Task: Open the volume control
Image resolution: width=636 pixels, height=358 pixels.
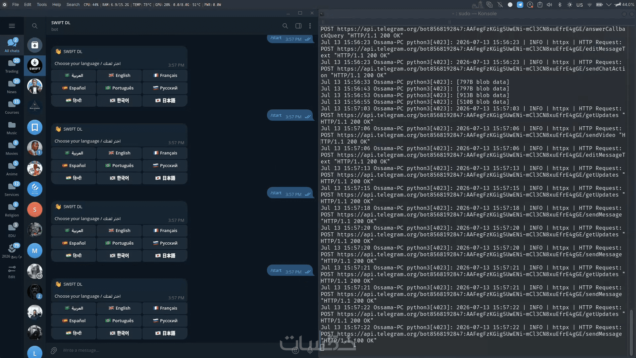Action: tap(550, 5)
